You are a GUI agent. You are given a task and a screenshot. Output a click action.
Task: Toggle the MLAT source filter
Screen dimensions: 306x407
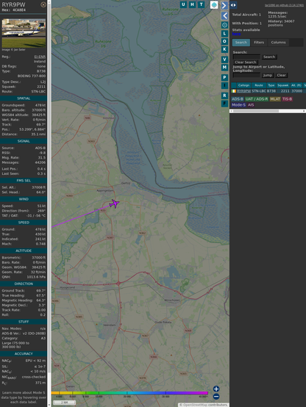pos(275,99)
